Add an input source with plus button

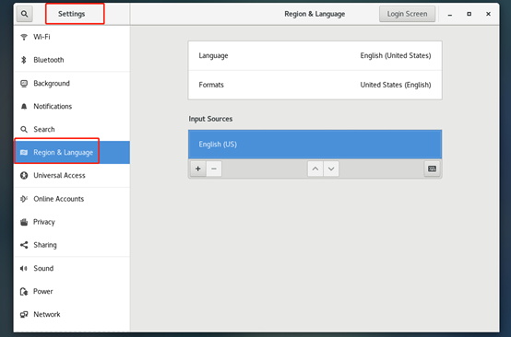point(197,168)
